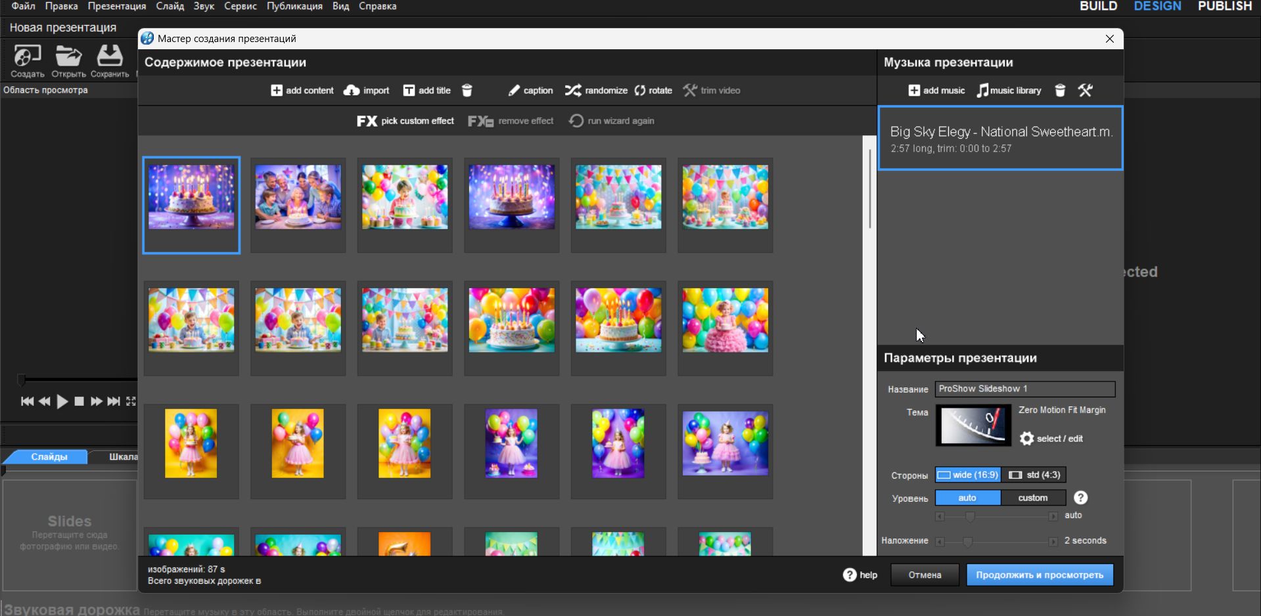Add music to the presentation
The width and height of the screenshot is (1261, 616).
936,91
